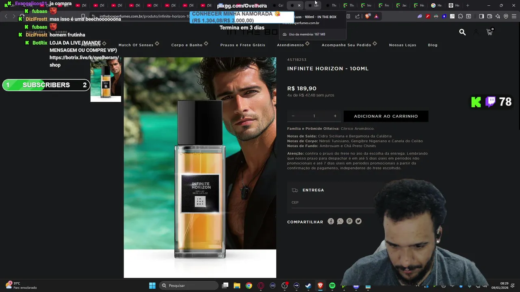This screenshot has width=520, height=292.
Task: Decrease quantity with minus button
Action: [293, 116]
